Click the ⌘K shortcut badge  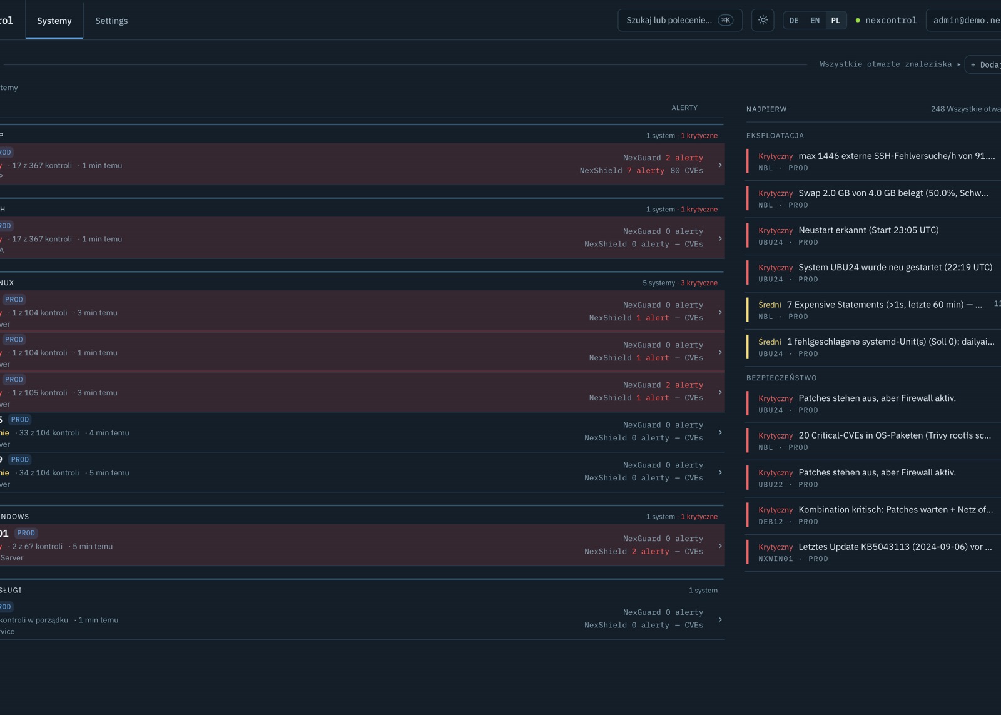tap(726, 20)
